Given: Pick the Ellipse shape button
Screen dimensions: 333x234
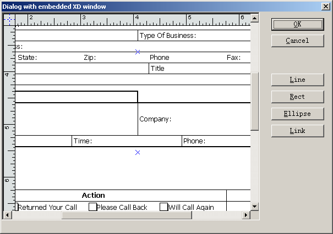Looking at the screenshot, I should click(x=297, y=114).
